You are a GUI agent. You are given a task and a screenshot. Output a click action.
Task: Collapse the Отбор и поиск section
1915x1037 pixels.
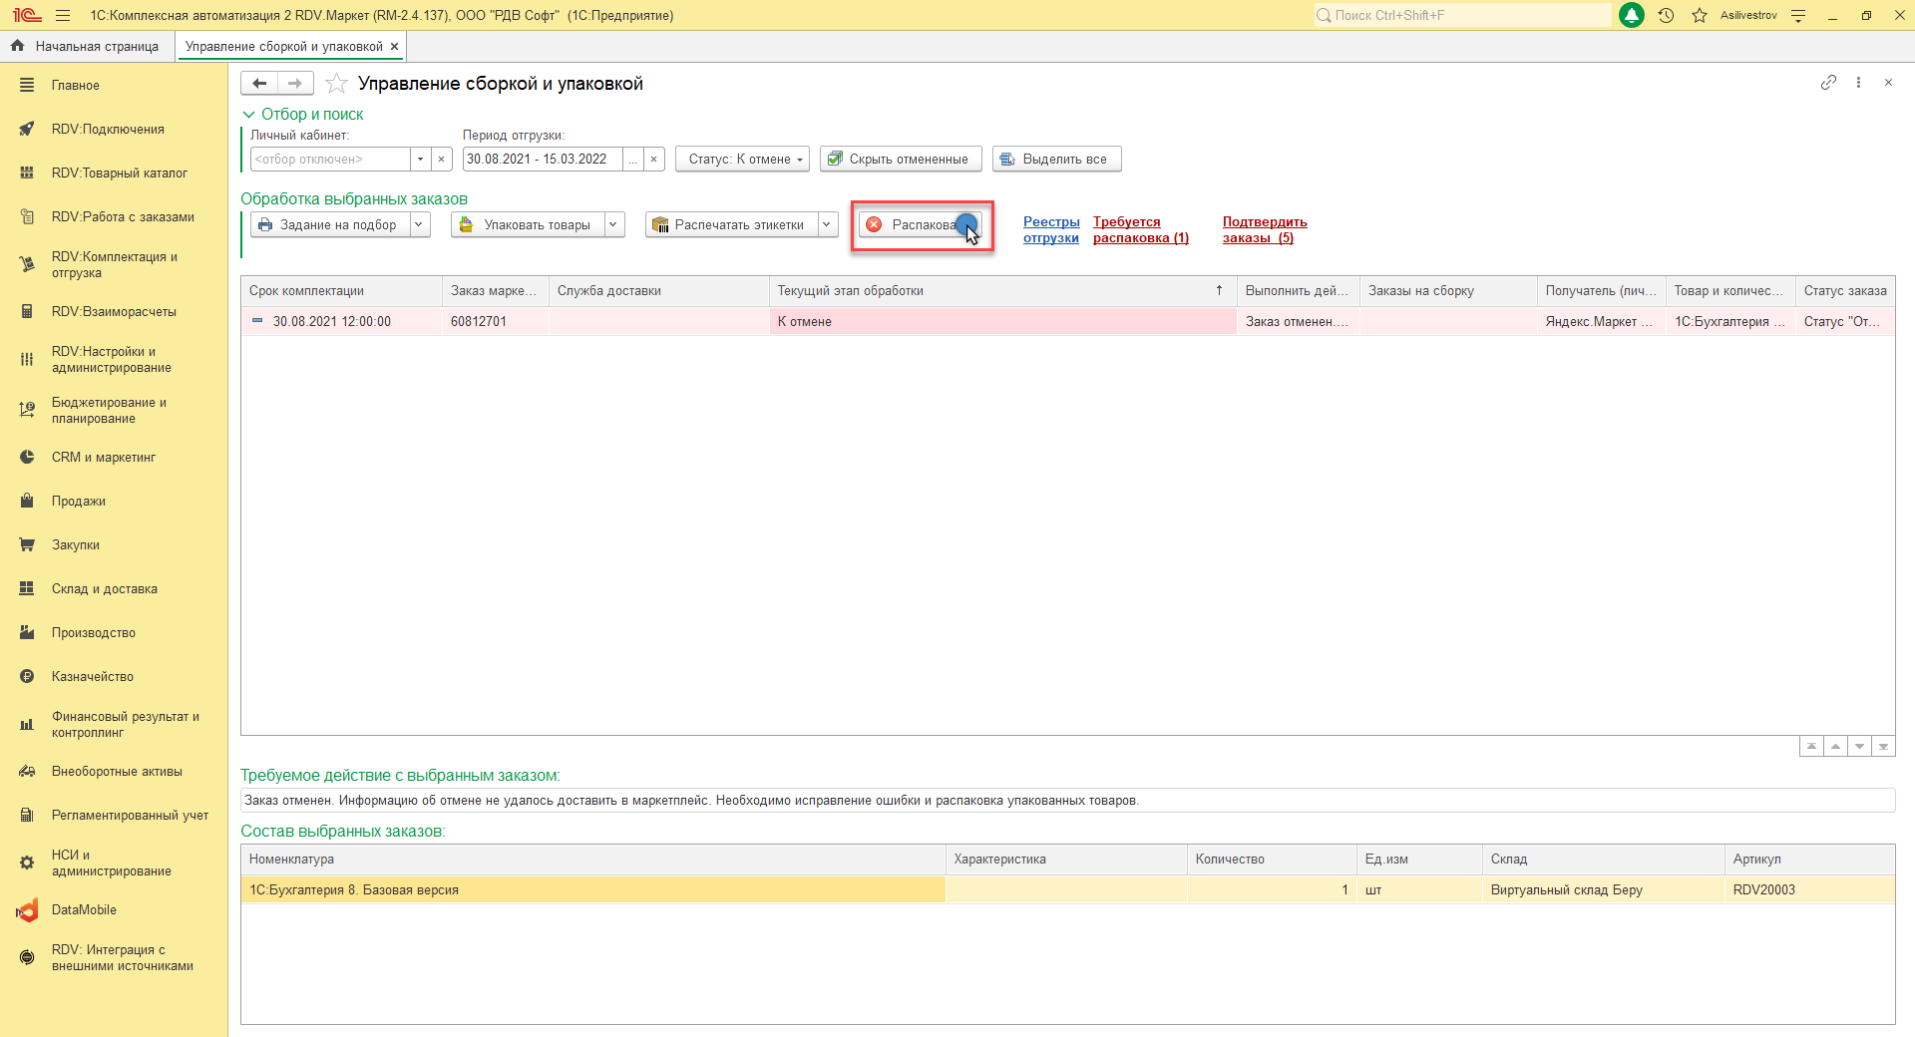pyautogui.click(x=248, y=115)
